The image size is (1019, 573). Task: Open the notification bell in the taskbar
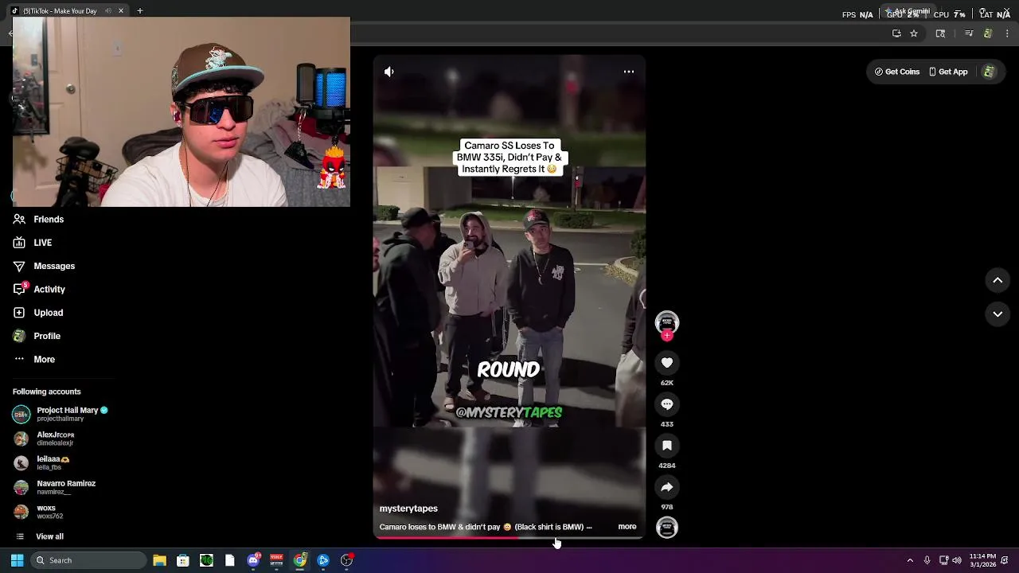click(1005, 560)
